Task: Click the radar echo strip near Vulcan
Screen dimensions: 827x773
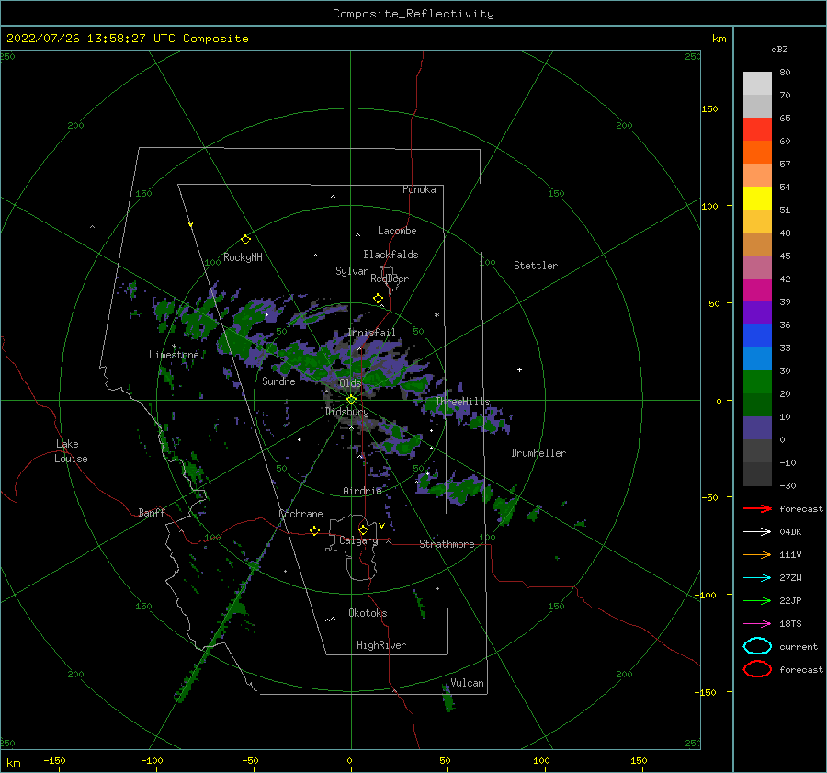Action: point(447,698)
